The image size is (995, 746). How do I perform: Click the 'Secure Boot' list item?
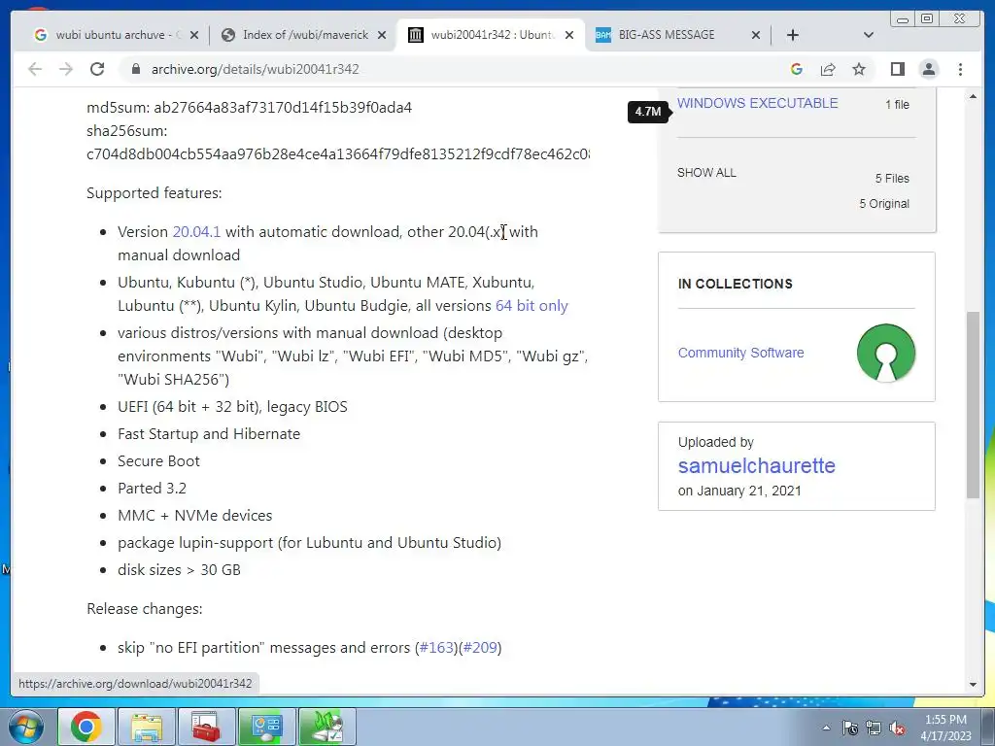[158, 461]
